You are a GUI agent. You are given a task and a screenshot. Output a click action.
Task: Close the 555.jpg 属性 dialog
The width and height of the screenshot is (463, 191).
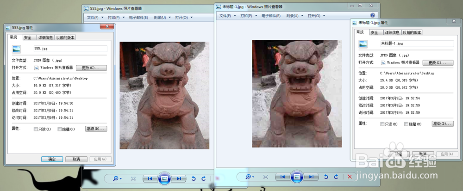(106, 27)
